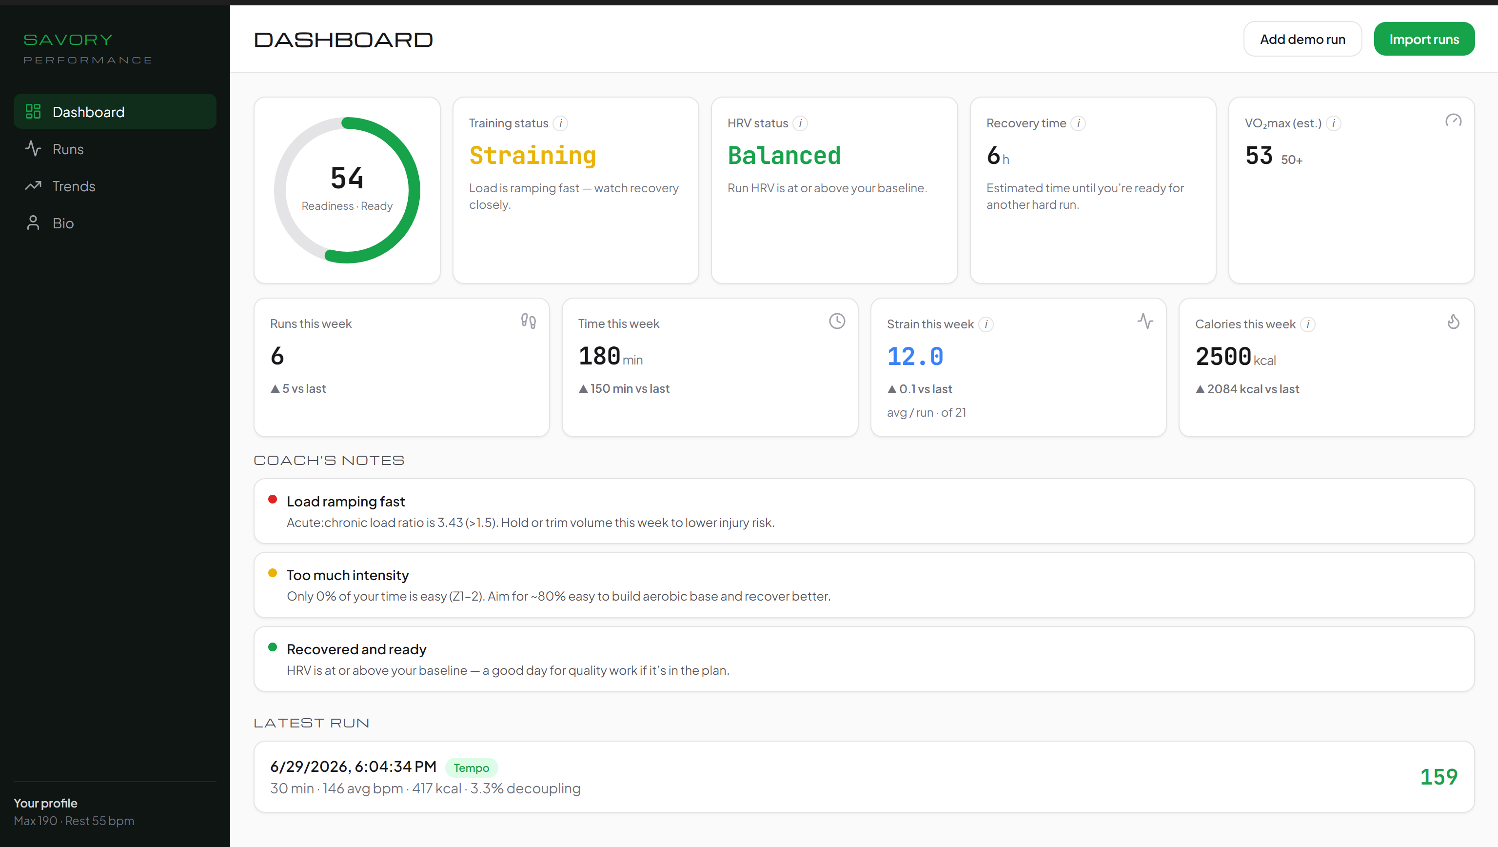Screen dimensions: 1498x847
Task: Click the gauge icon on VO₂max card
Action: point(1453,121)
